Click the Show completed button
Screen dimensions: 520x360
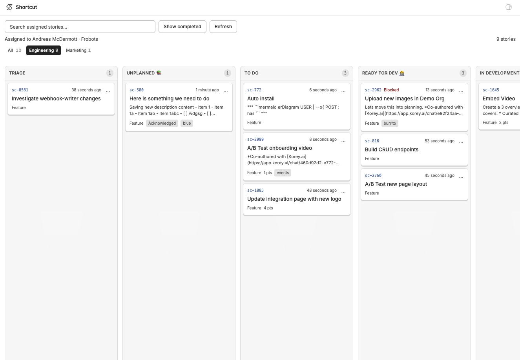182,27
